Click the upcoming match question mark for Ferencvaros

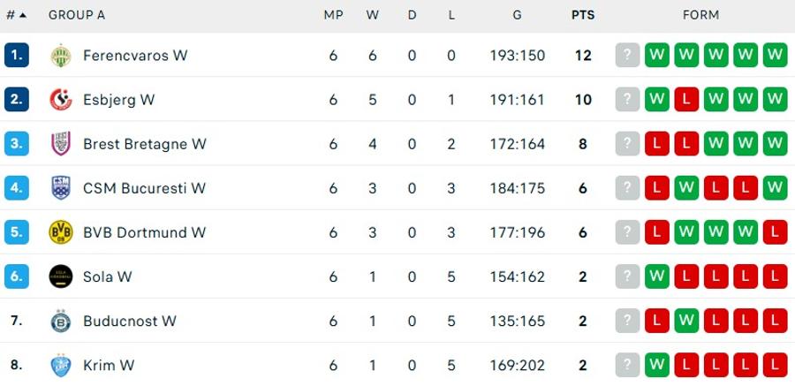pos(628,56)
